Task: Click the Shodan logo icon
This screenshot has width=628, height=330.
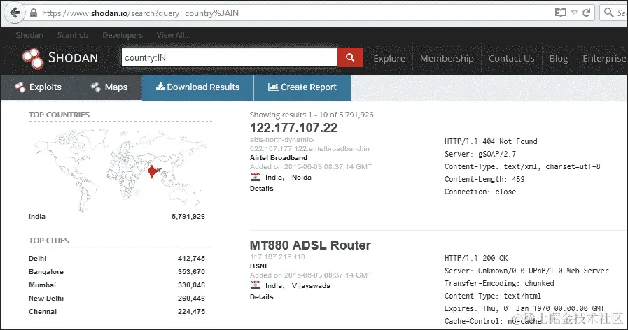Action: click(x=33, y=59)
